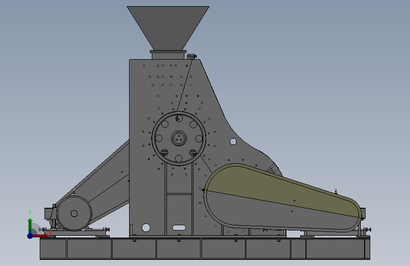Select the large round flywheel pulley

point(179,138)
